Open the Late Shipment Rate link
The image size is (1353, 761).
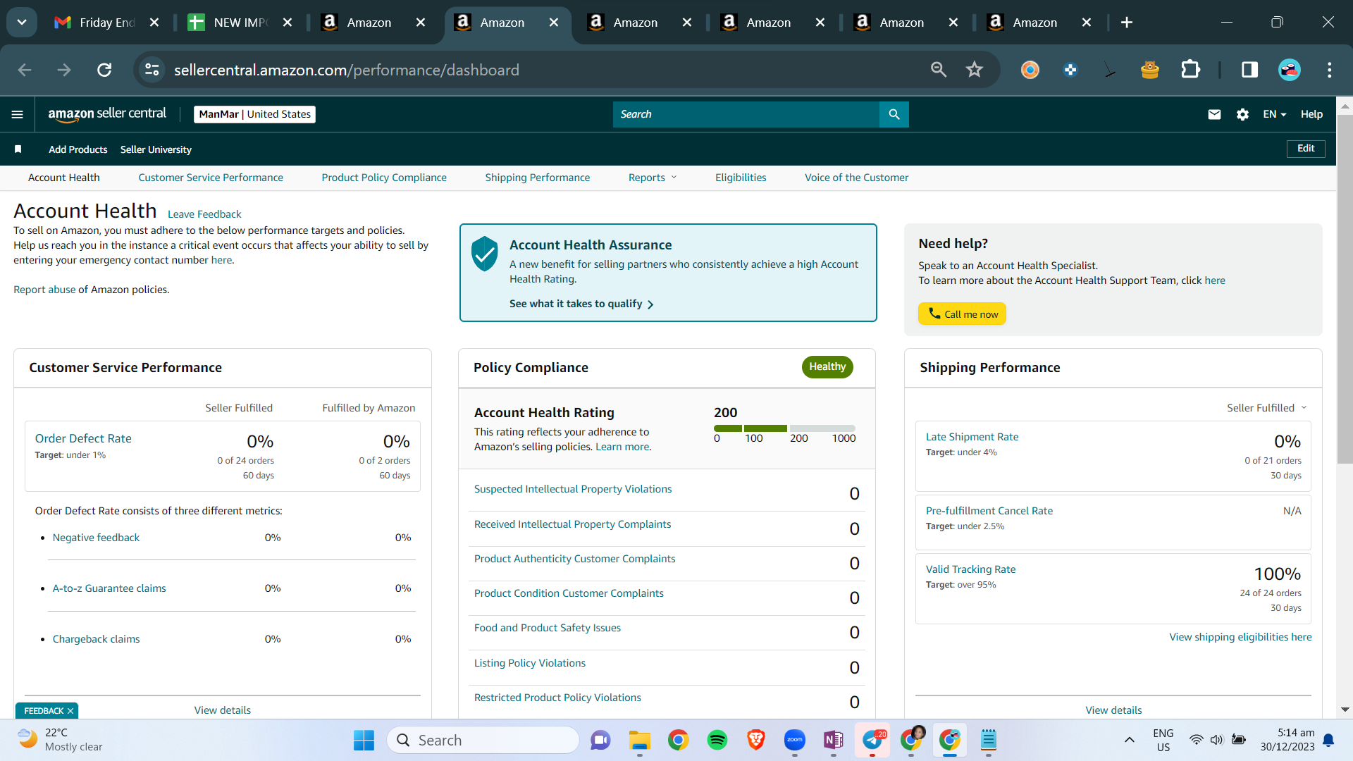click(x=972, y=437)
